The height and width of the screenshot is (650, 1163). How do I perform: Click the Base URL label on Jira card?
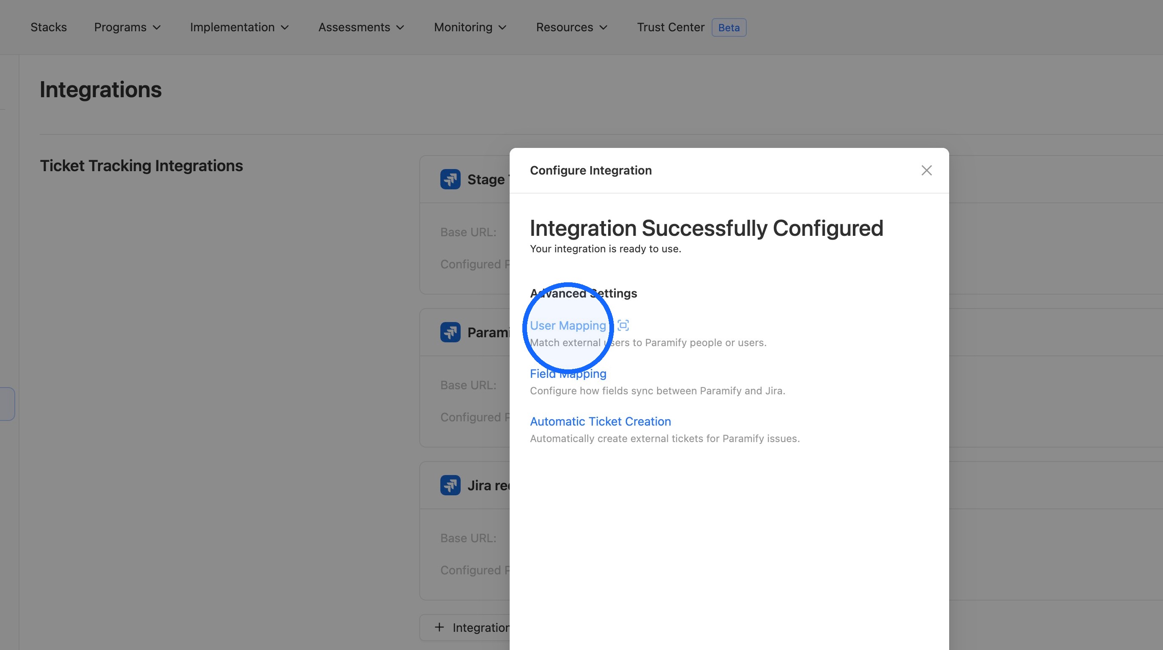tap(468, 538)
